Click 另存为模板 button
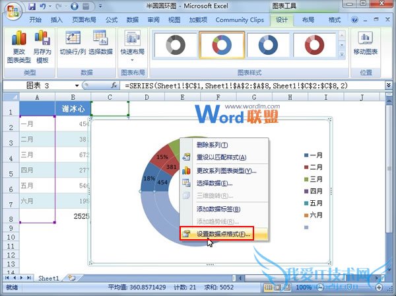 pyautogui.click(x=42, y=47)
